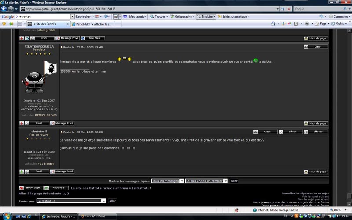Click Citer on PIRATEOFCORSICA's post

click(315, 47)
